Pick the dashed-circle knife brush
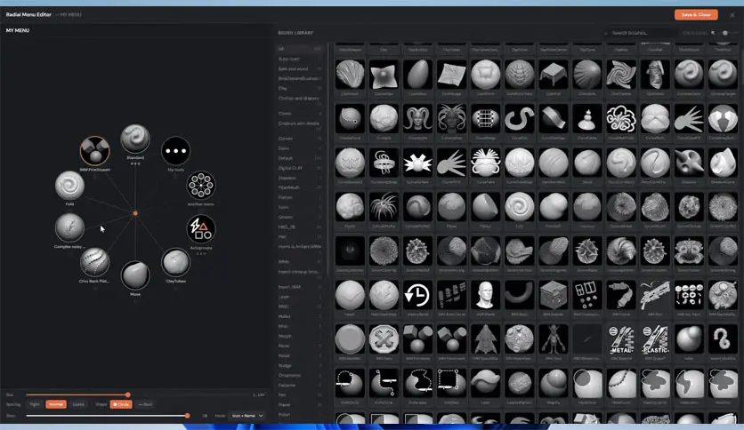 tap(350, 383)
